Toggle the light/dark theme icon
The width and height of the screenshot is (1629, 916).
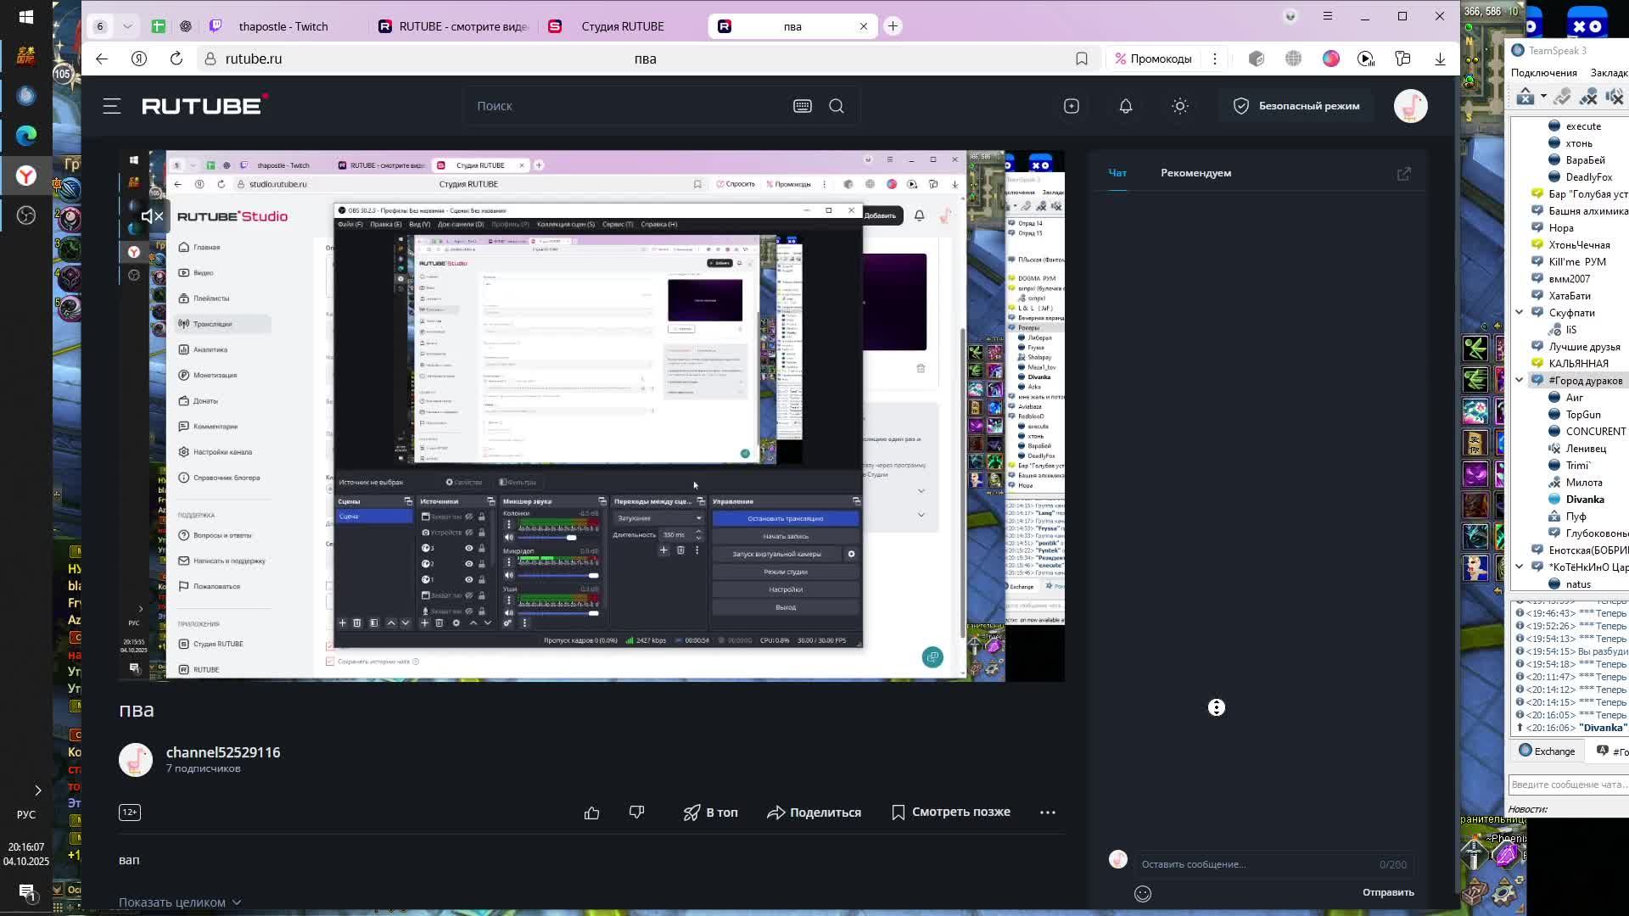pos(1180,106)
